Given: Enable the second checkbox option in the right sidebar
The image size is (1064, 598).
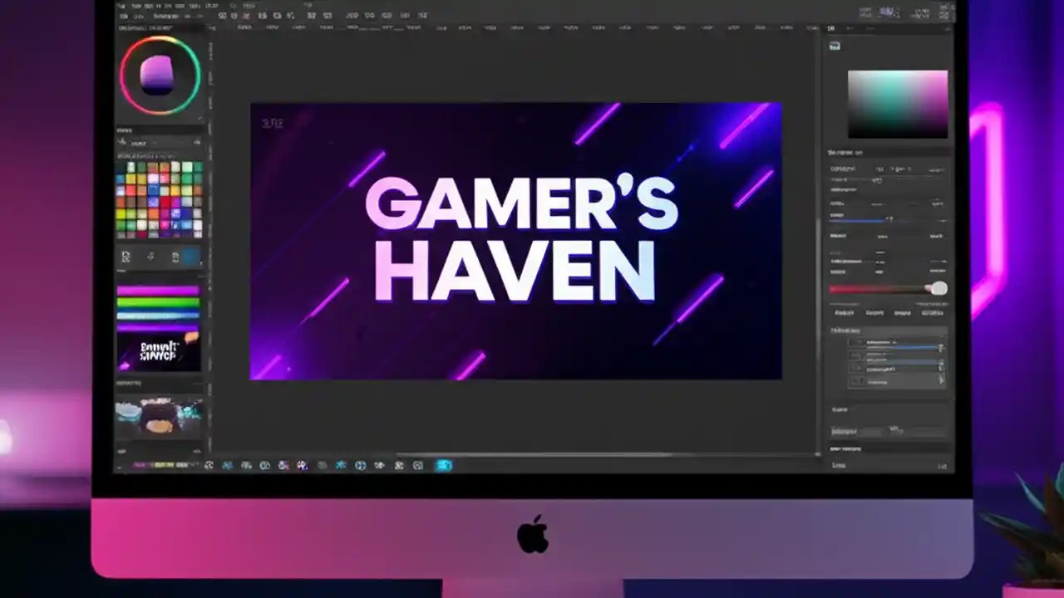Looking at the screenshot, I should [855, 355].
